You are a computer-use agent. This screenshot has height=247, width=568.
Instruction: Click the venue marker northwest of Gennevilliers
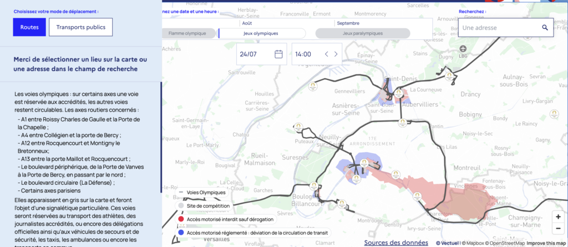click(x=312, y=86)
